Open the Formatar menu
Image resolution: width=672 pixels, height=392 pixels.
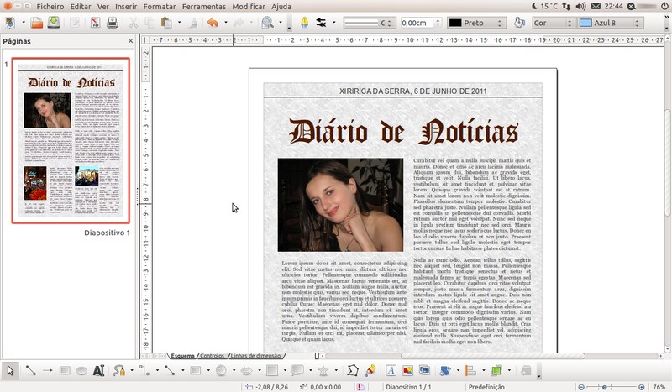coord(160,6)
